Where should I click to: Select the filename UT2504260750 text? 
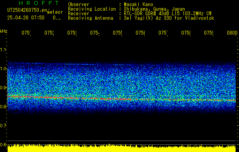point(27,10)
